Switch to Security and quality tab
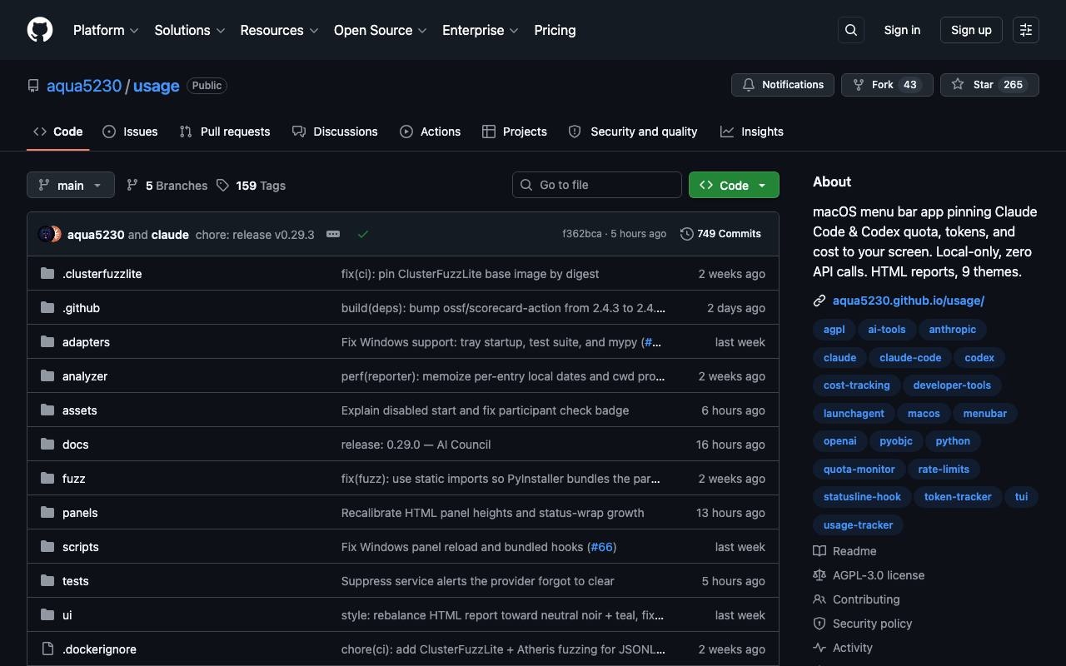This screenshot has width=1066, height=666. point(633,132)
